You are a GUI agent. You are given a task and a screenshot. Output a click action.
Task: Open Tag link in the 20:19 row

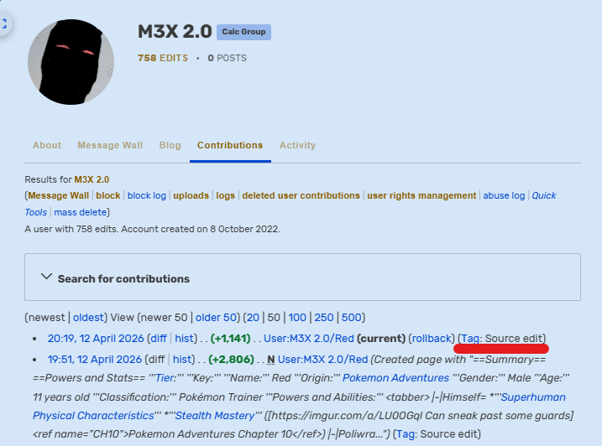(x=470, y=339)
